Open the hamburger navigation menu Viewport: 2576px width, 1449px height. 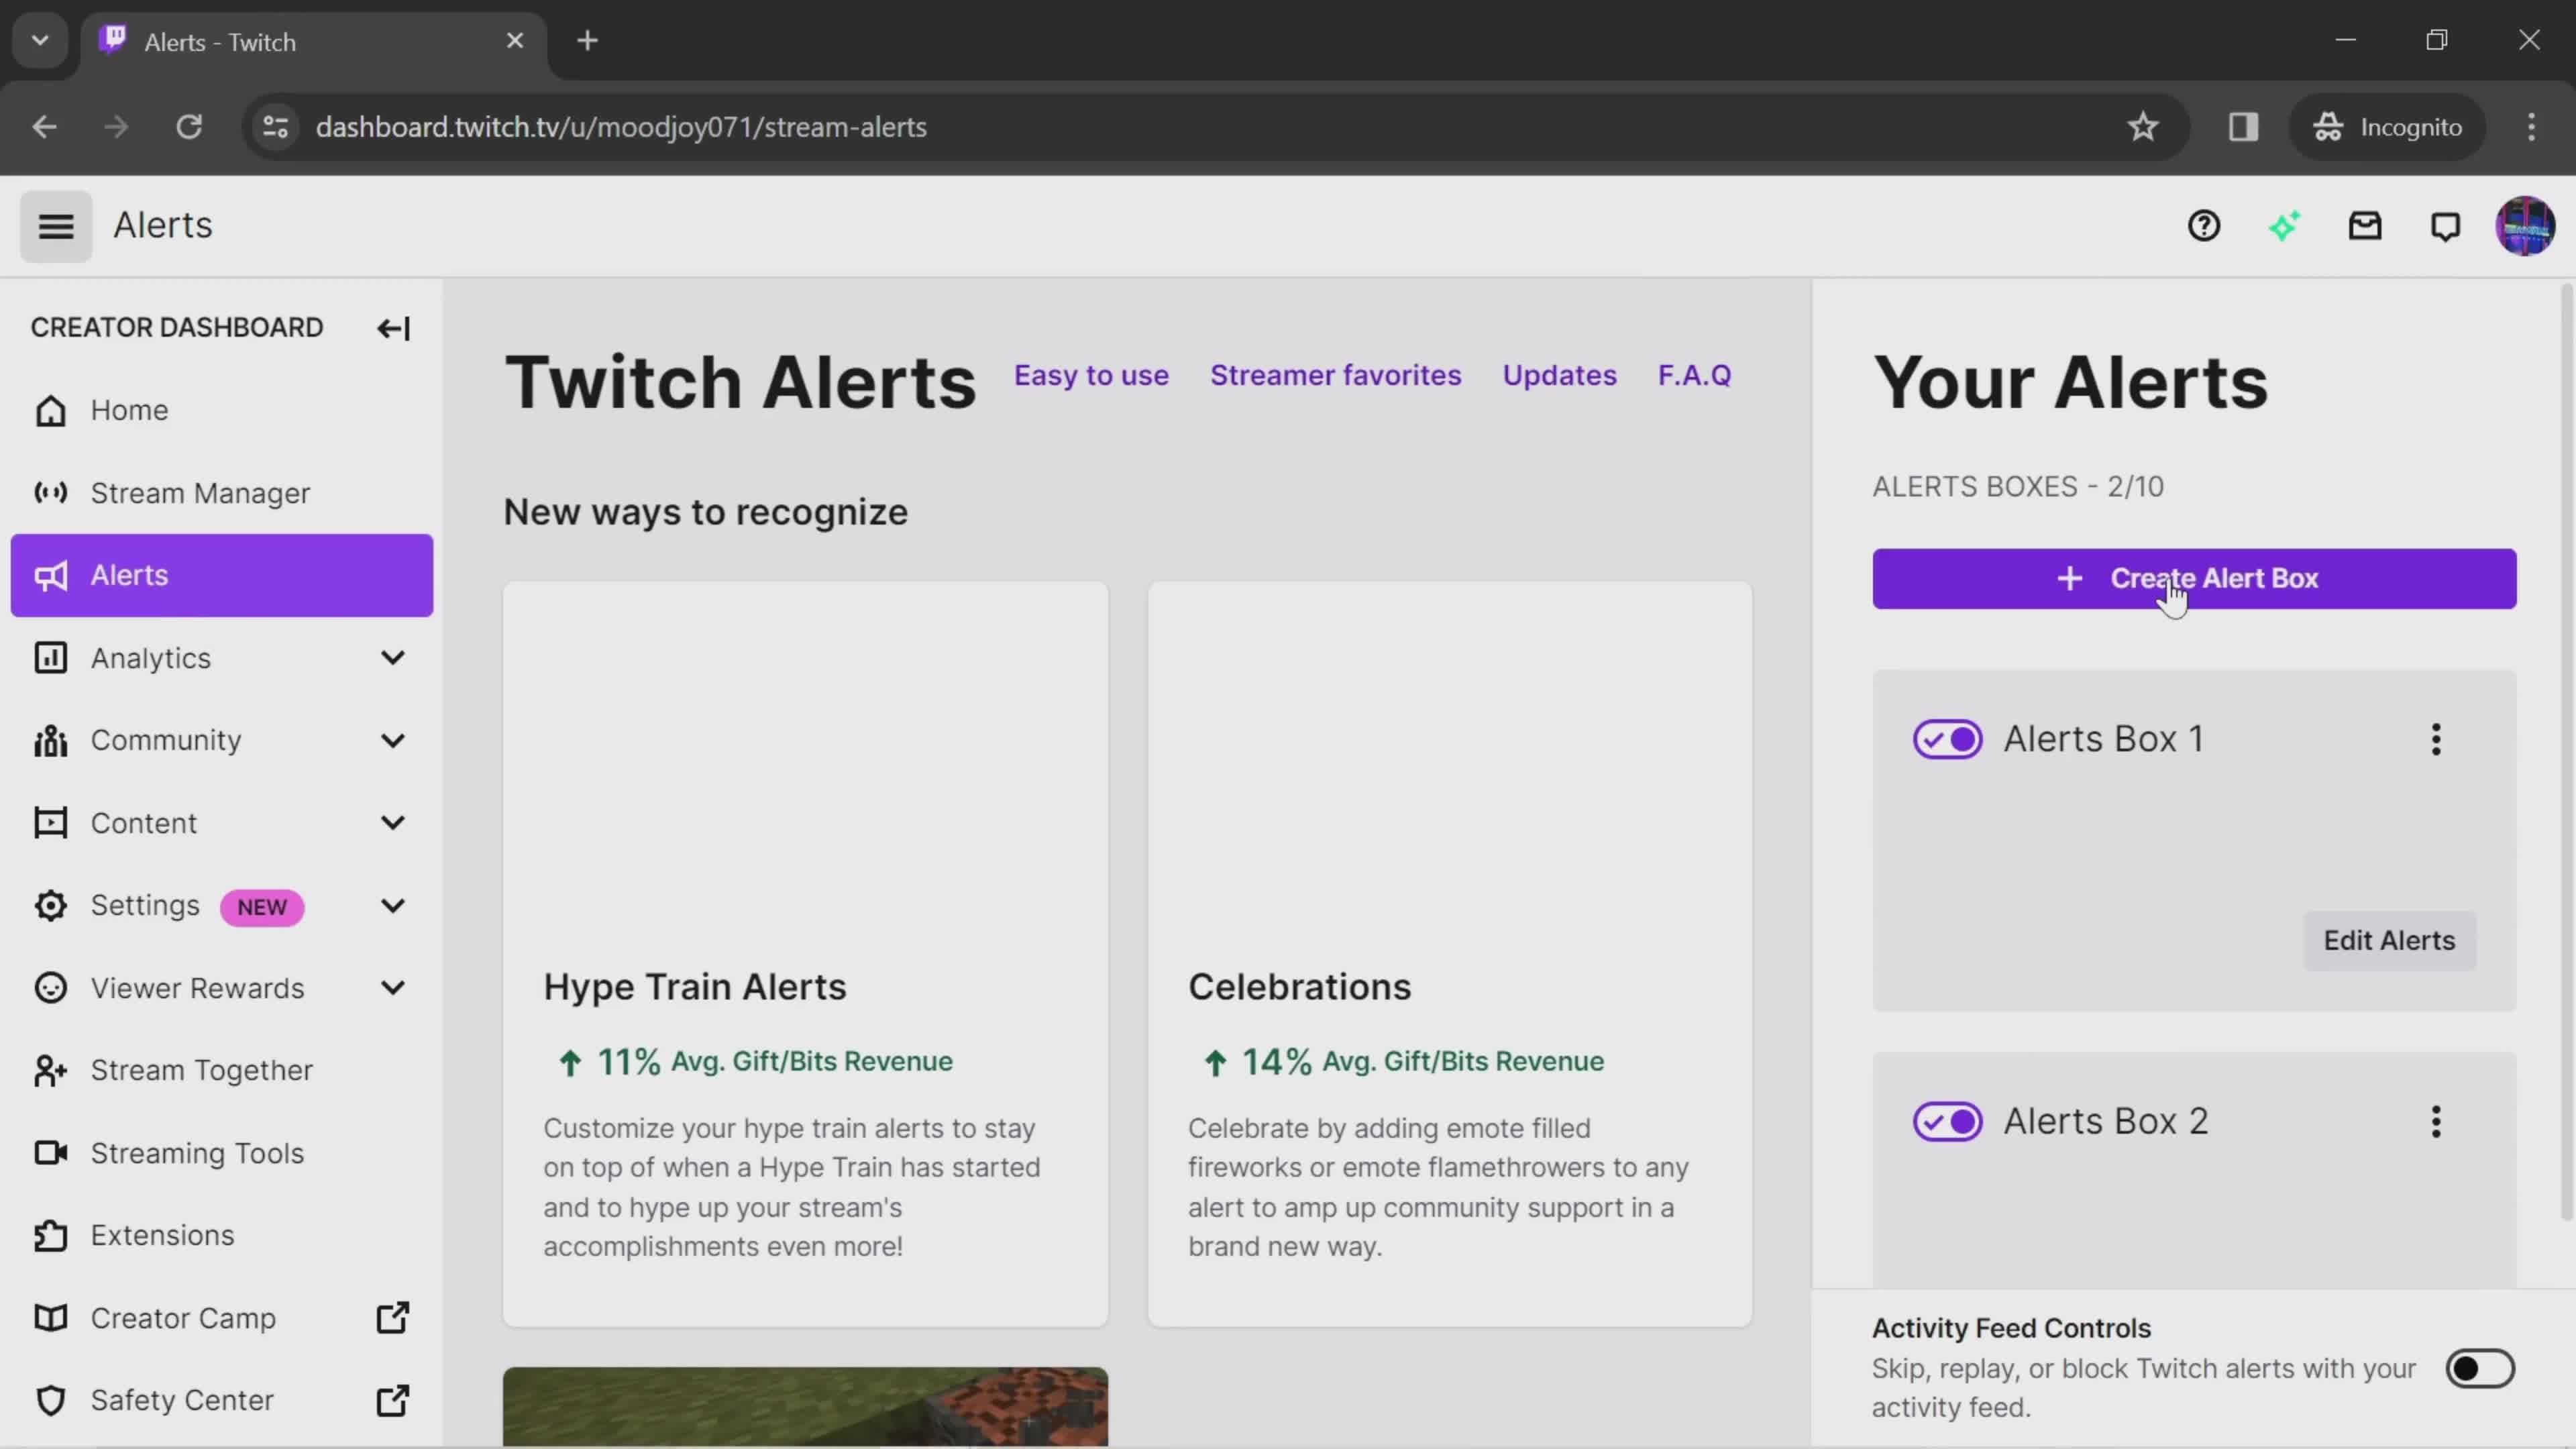(x=56, y=226)
